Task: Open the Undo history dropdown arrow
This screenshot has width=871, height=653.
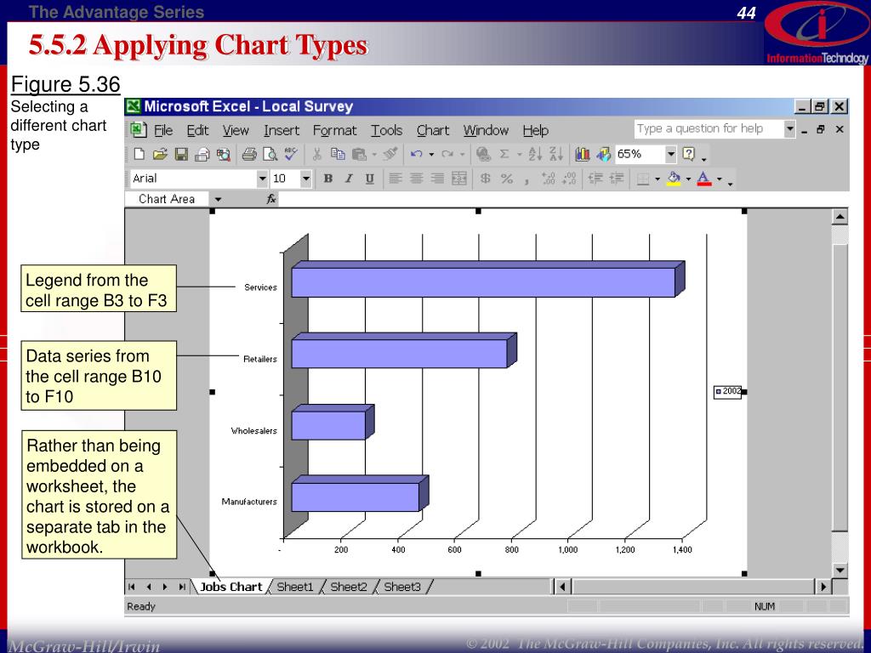Action: (x=431, y=155)
